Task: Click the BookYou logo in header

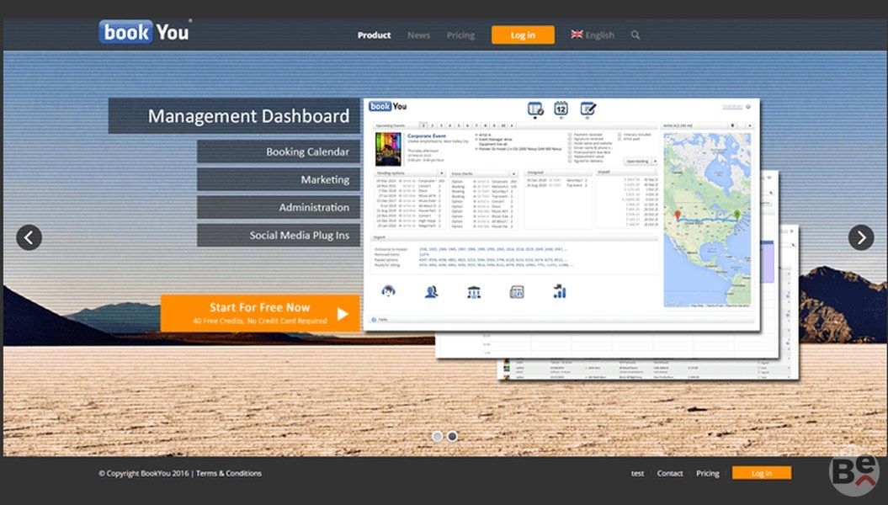Action: (144, 32)
